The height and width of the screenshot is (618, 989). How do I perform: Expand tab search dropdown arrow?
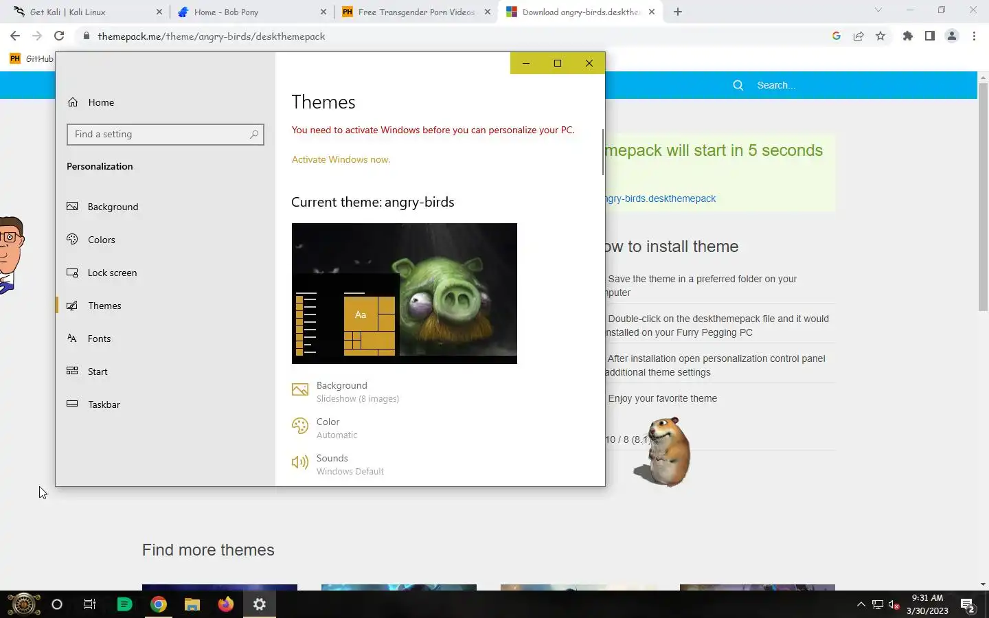[x=878, y=10]
